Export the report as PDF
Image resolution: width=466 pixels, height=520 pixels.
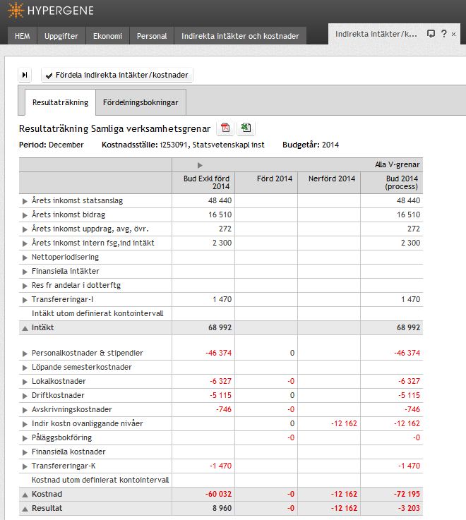click(225, 128)
